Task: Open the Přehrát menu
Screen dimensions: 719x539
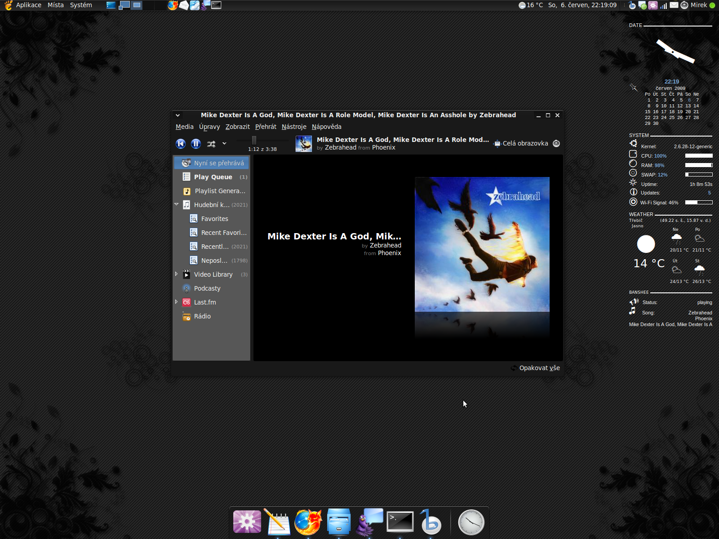Action: coord(266,127)
